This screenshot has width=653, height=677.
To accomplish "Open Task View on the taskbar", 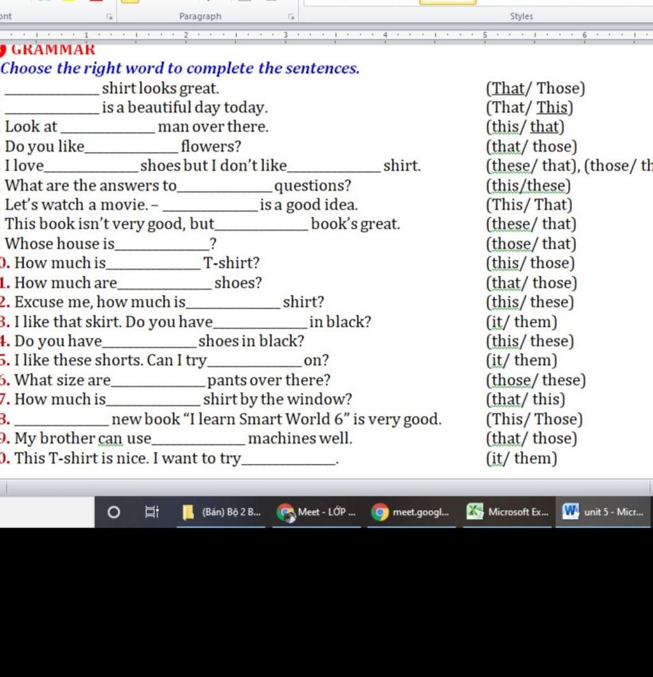I will pyautogui.click(x=152, y=512).
